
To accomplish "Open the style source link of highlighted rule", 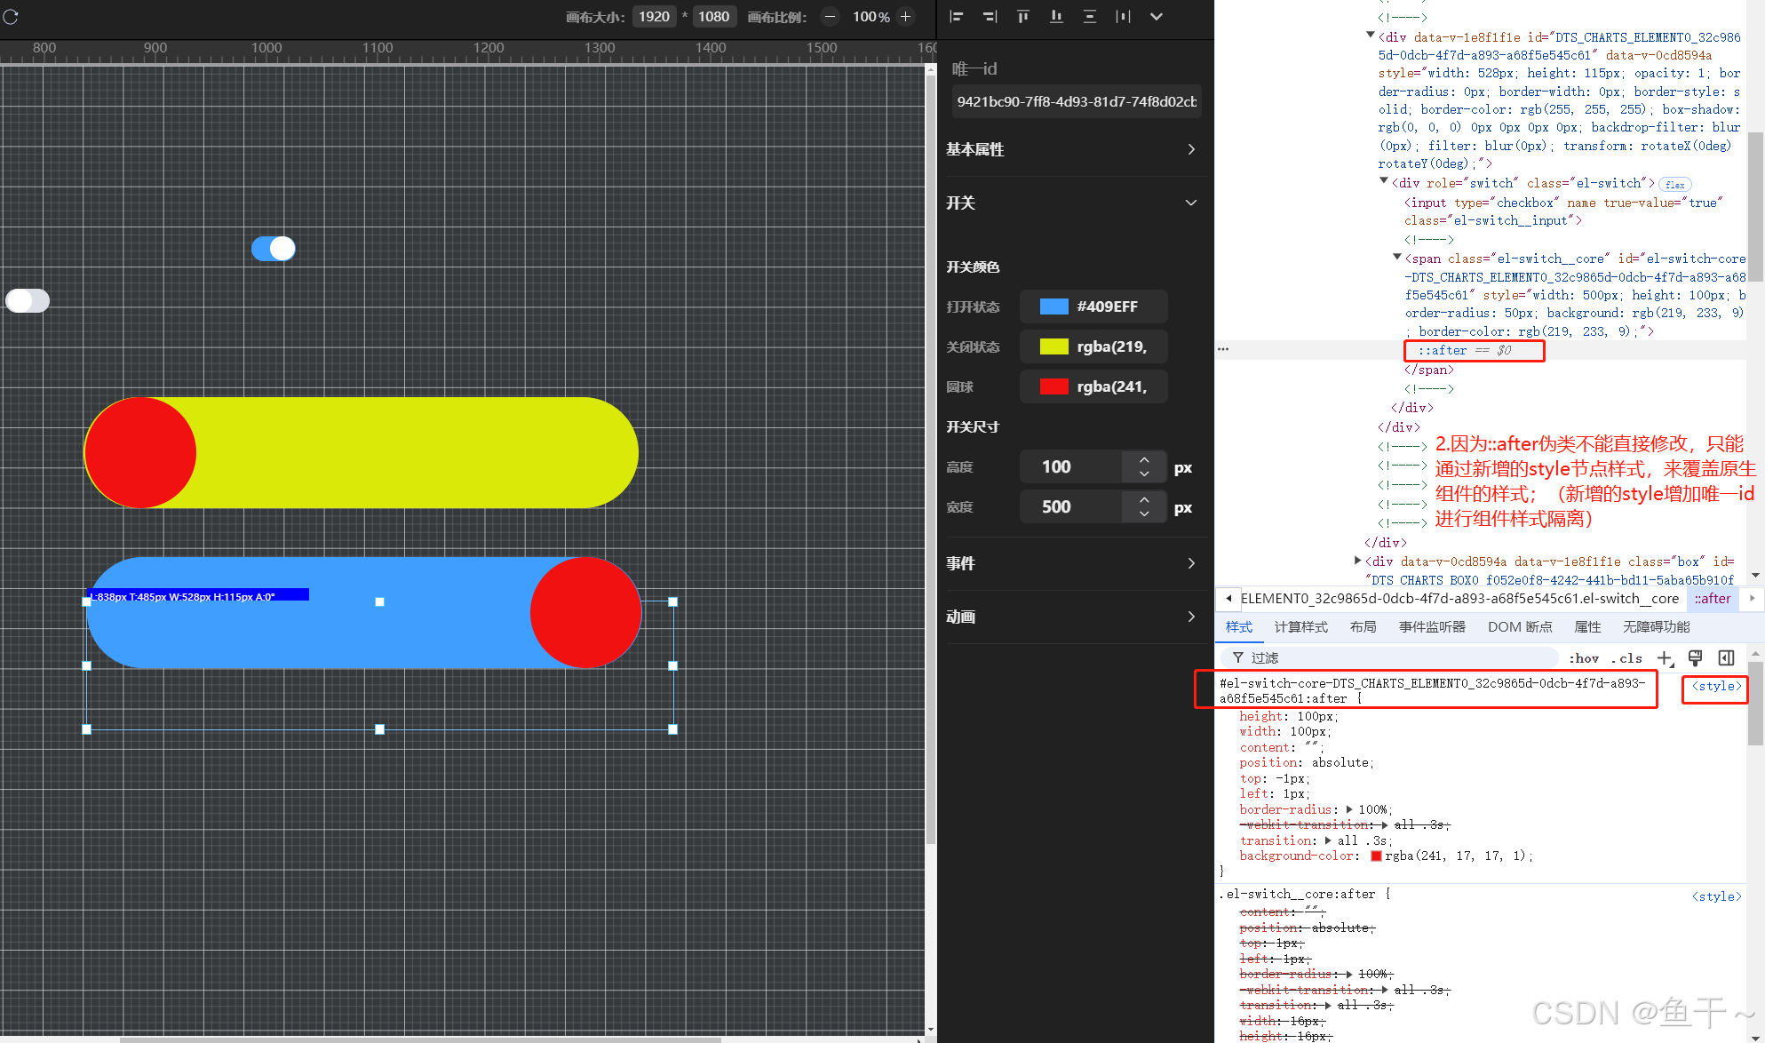I will (1716, 686).
